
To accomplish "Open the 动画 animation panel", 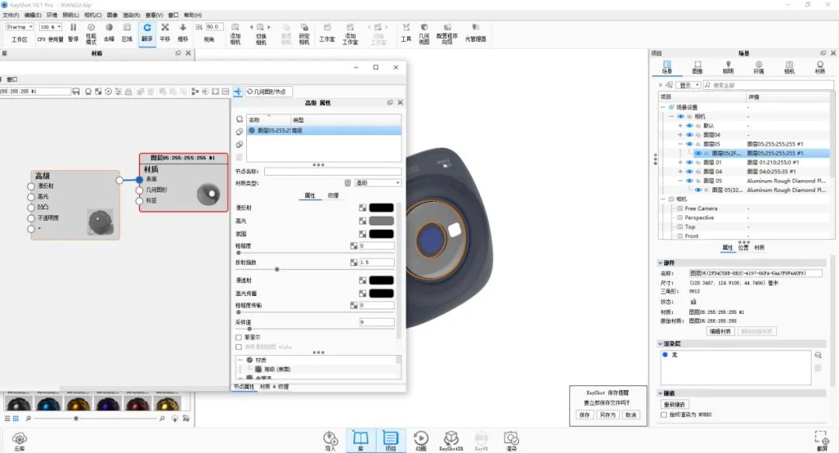I will click(421, 441).
